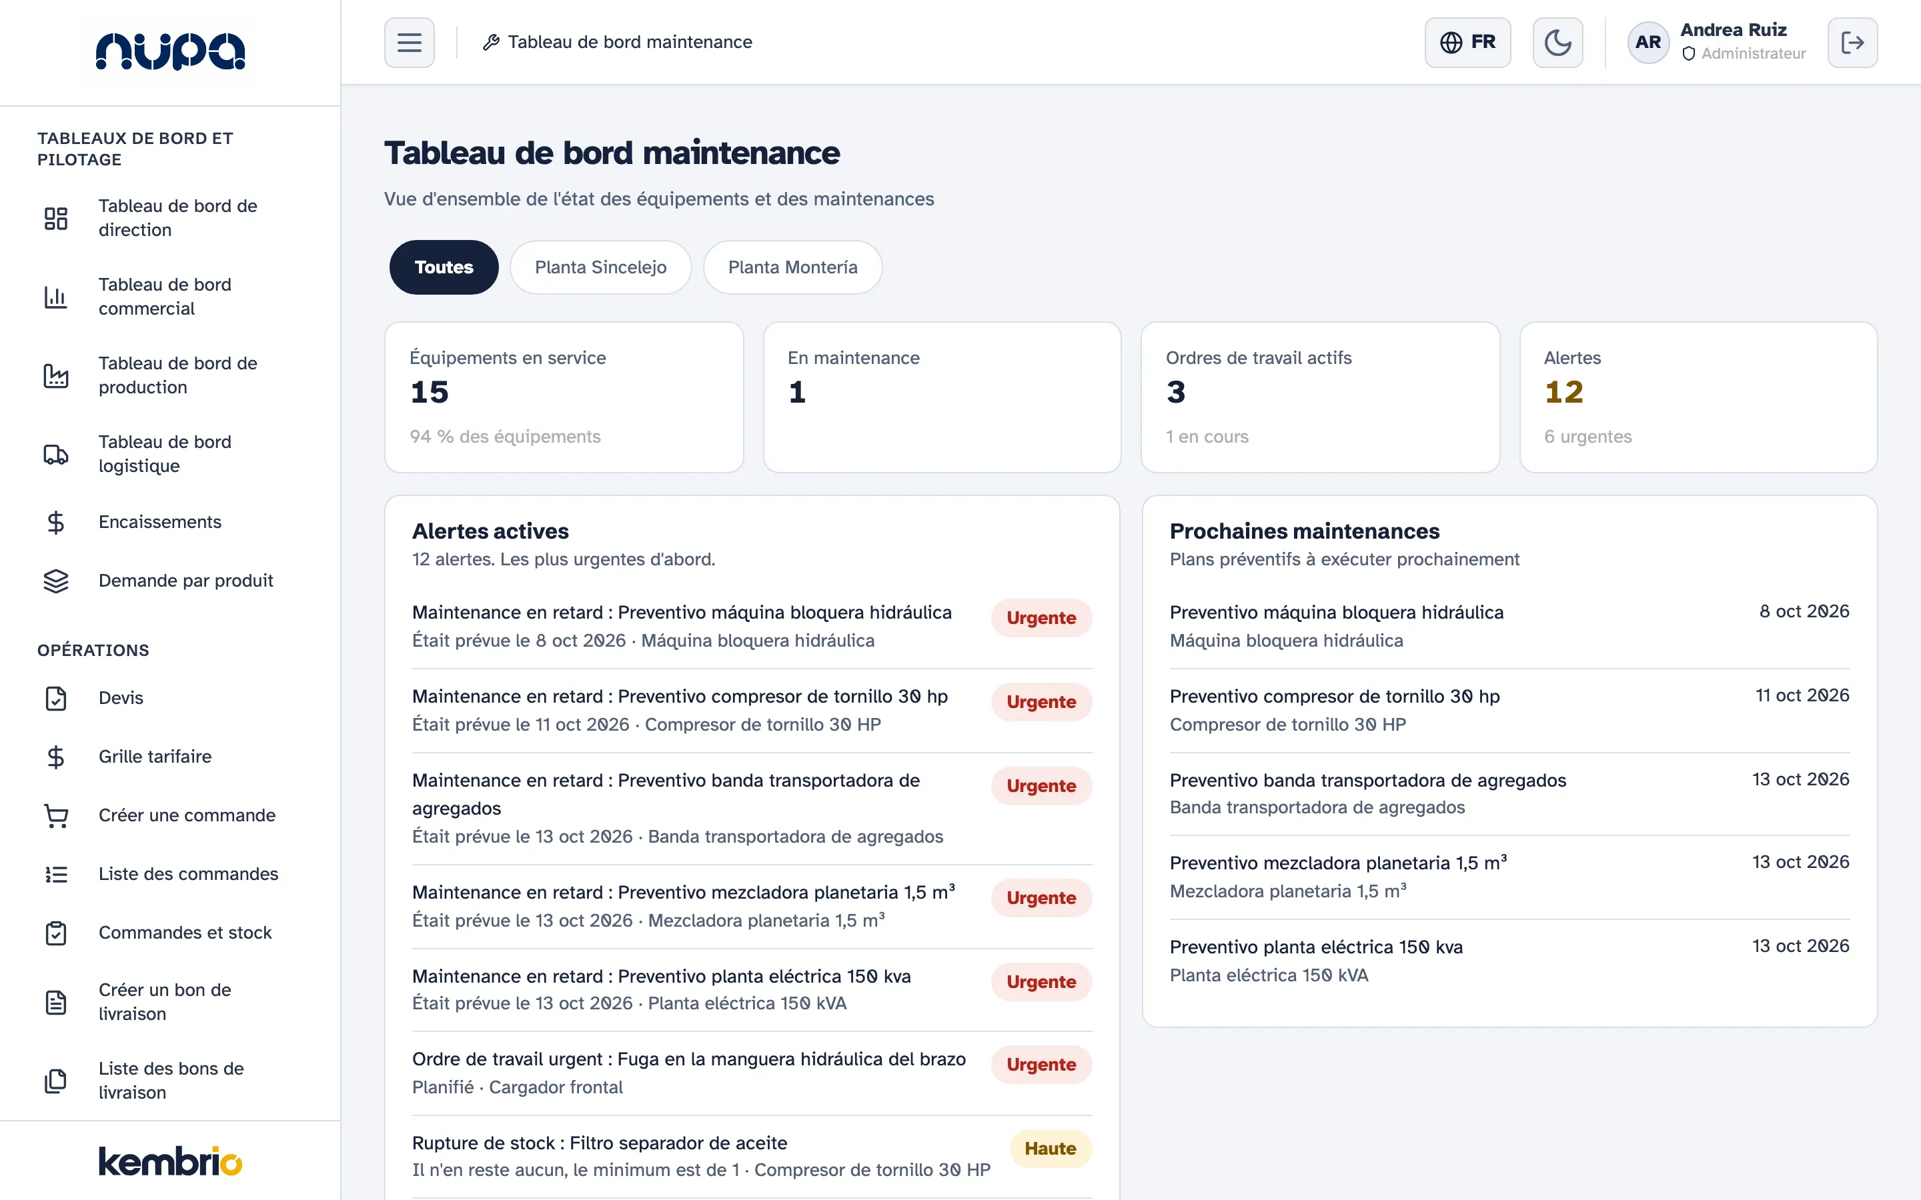Click the Commandes et stock clipboard icon
The image size is (1921, 1200).
tap(55, 933)
